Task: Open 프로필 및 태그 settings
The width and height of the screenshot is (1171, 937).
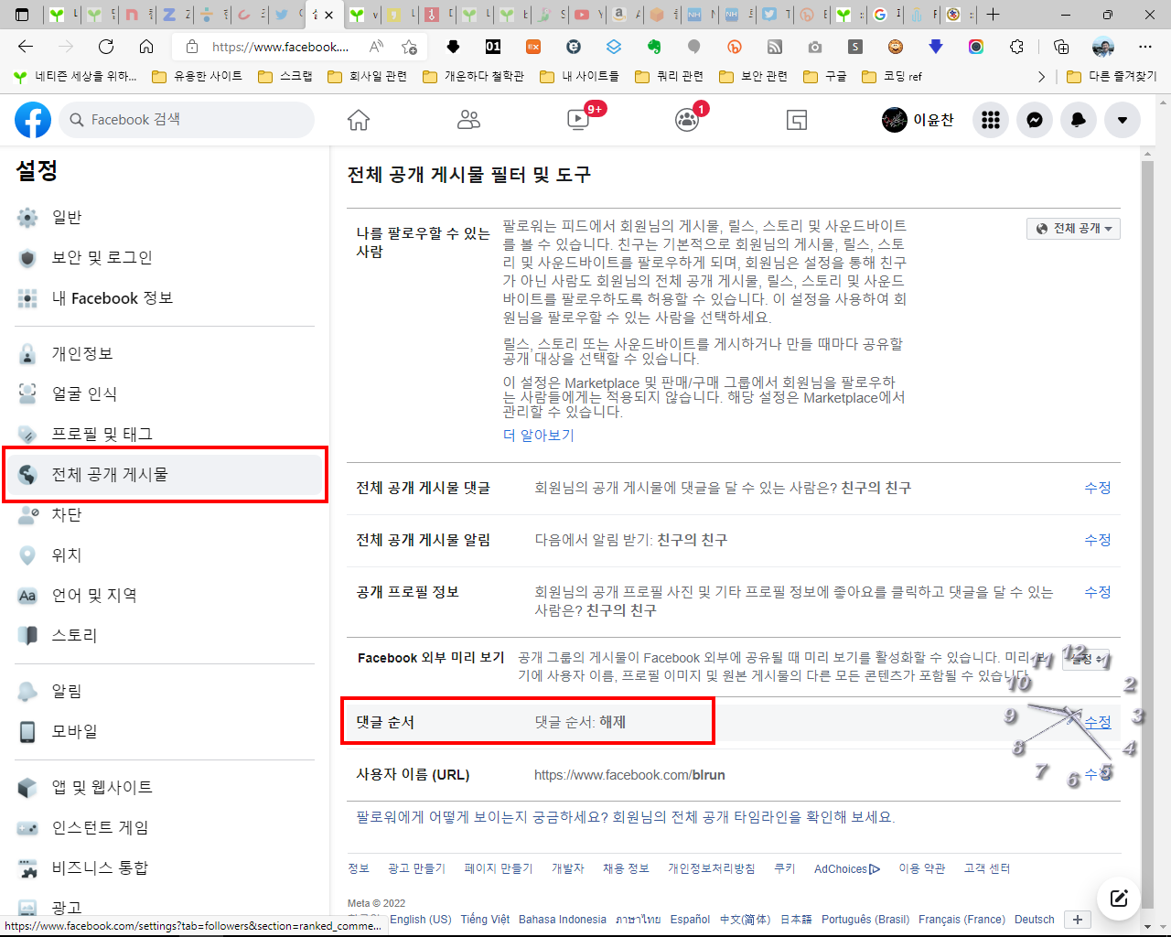Action: pyautogui.click(x=165, y=434)
